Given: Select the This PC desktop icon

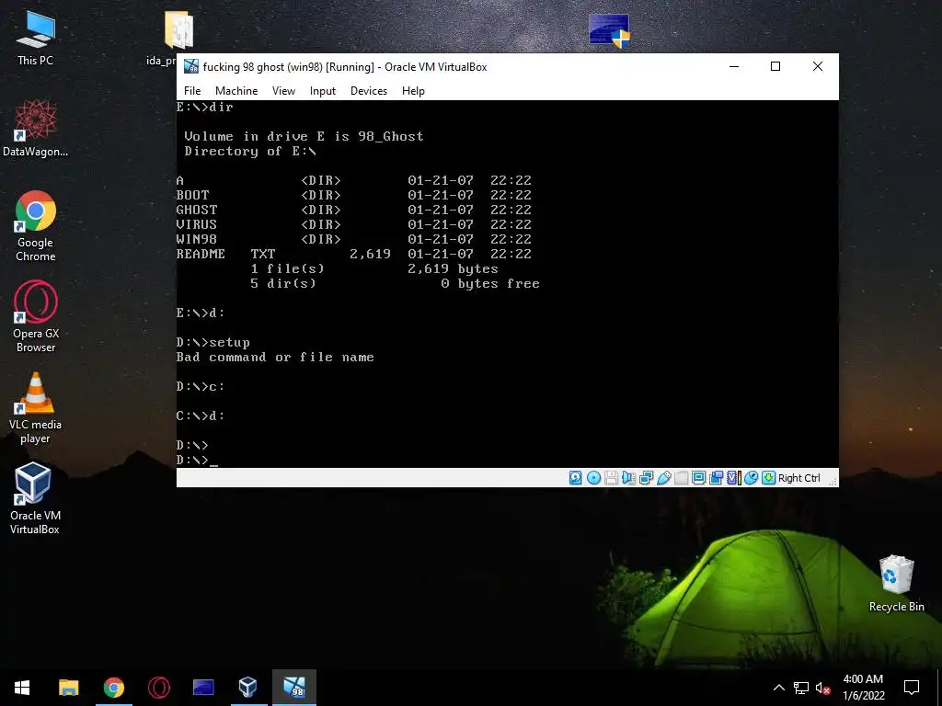Looking at the screenshot, I should (x=36, y=39).
